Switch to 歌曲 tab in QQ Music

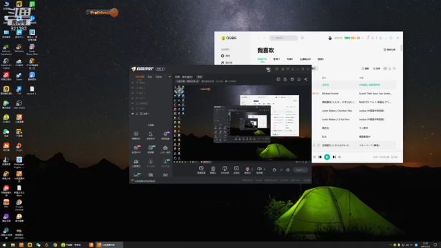coord(262,59)
